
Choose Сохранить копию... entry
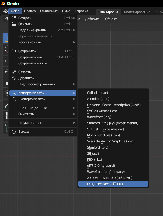[x=43, y=63]
